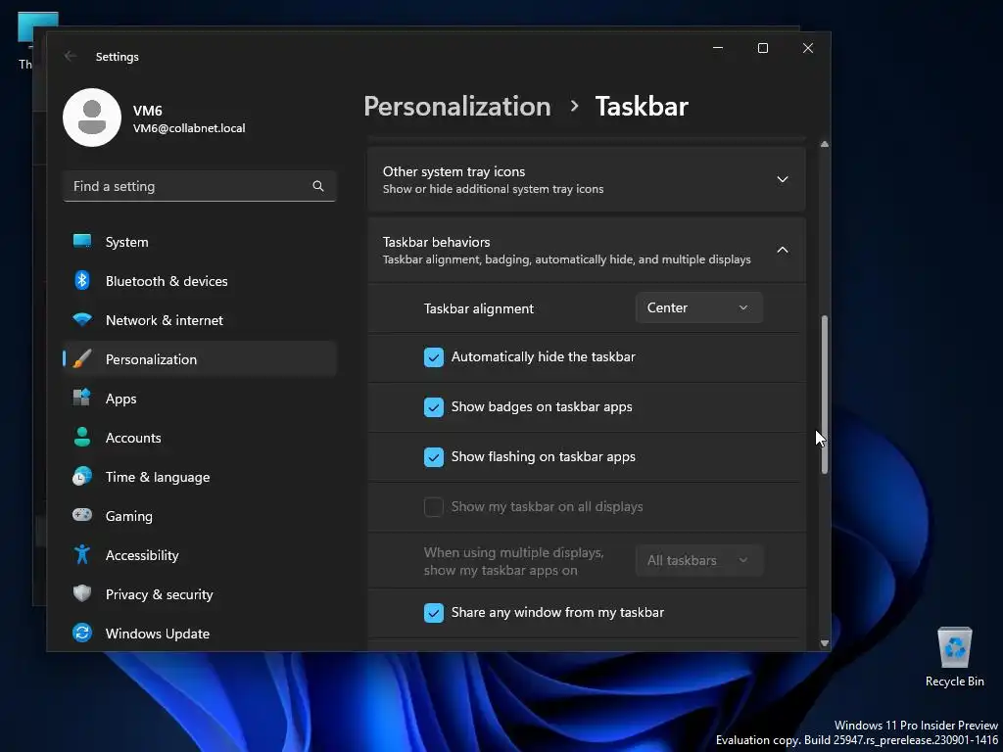Open Accounts settings
The image size is (1003, 752).
[200, 438]
